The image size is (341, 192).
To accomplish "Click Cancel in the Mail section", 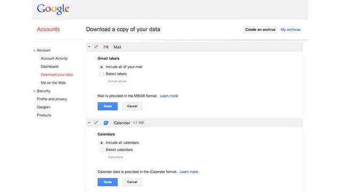I will 132,106.
